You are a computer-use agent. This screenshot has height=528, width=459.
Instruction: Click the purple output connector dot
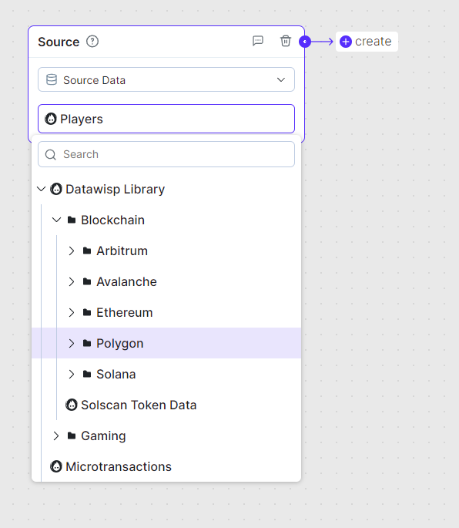point(305,42)
